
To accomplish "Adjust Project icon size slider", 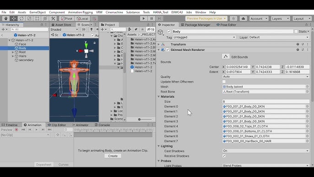I will click(139, 119).
